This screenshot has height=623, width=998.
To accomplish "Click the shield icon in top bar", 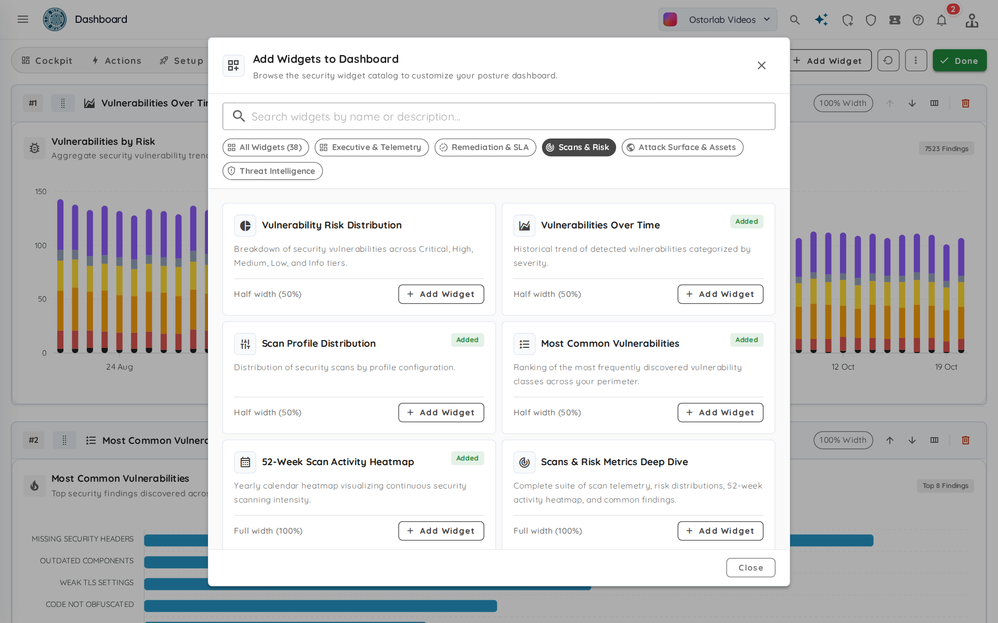I will click(x=871, y=20).
